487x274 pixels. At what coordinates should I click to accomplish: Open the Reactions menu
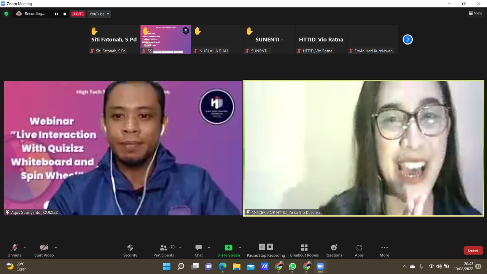tap(334, 250)
